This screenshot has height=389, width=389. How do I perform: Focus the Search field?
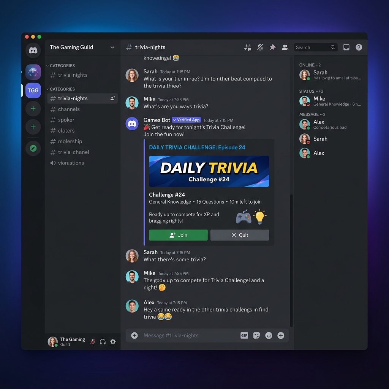(x=315, y=47)
